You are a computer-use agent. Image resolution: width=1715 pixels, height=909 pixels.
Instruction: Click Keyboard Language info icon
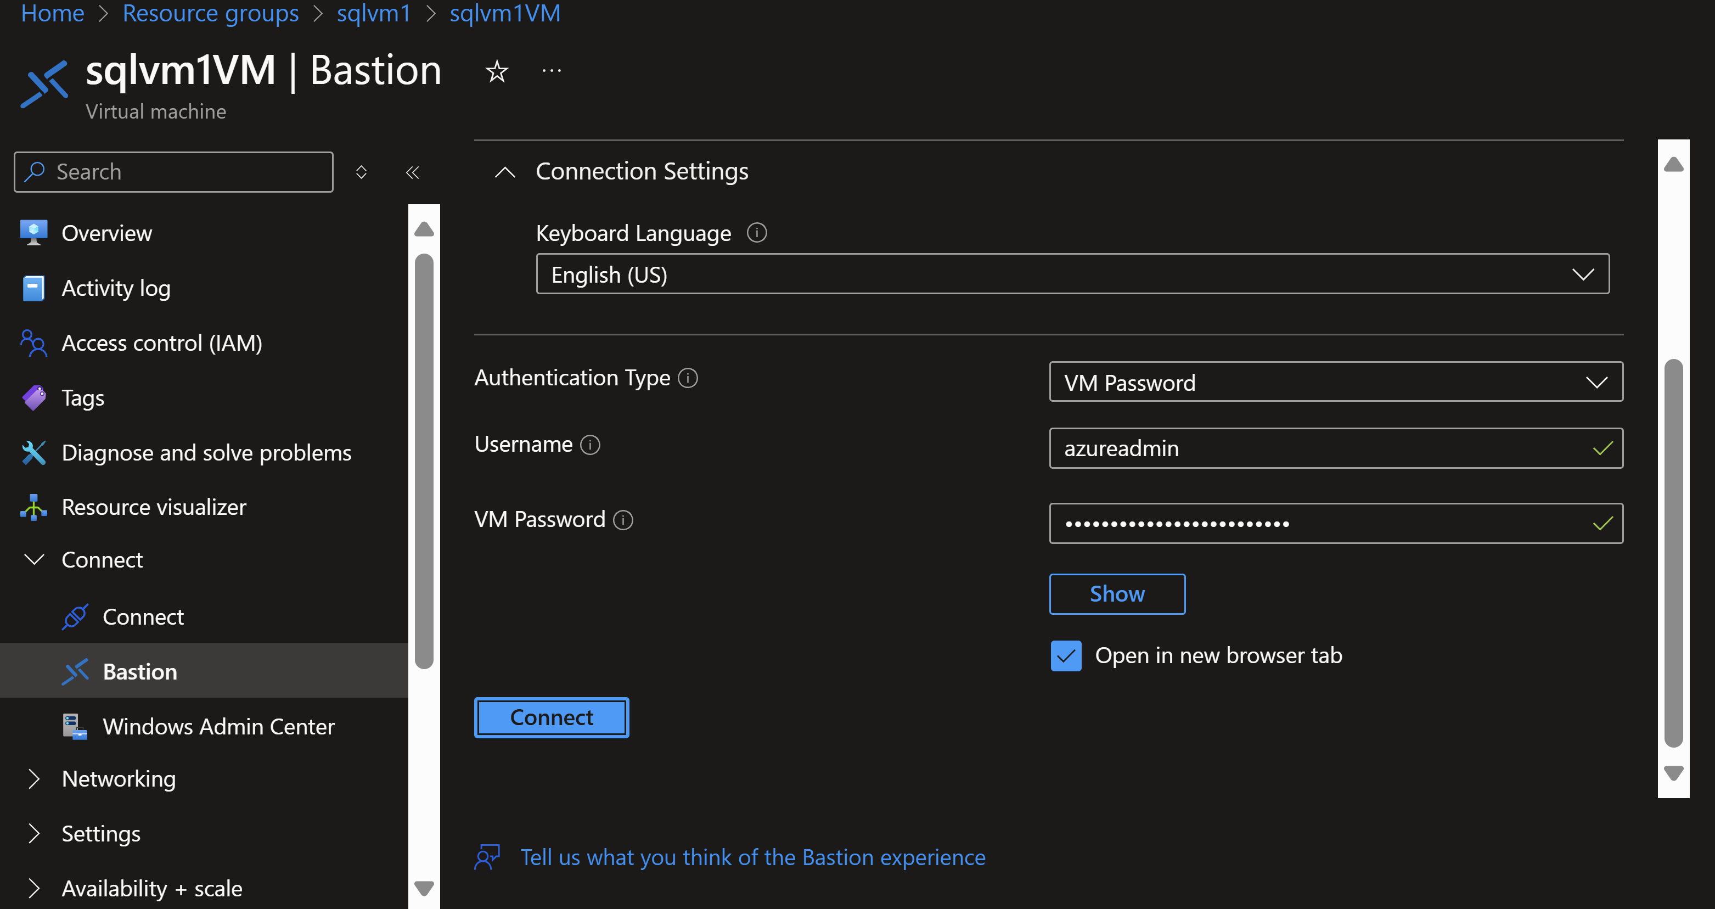click(x=756, y=233)
